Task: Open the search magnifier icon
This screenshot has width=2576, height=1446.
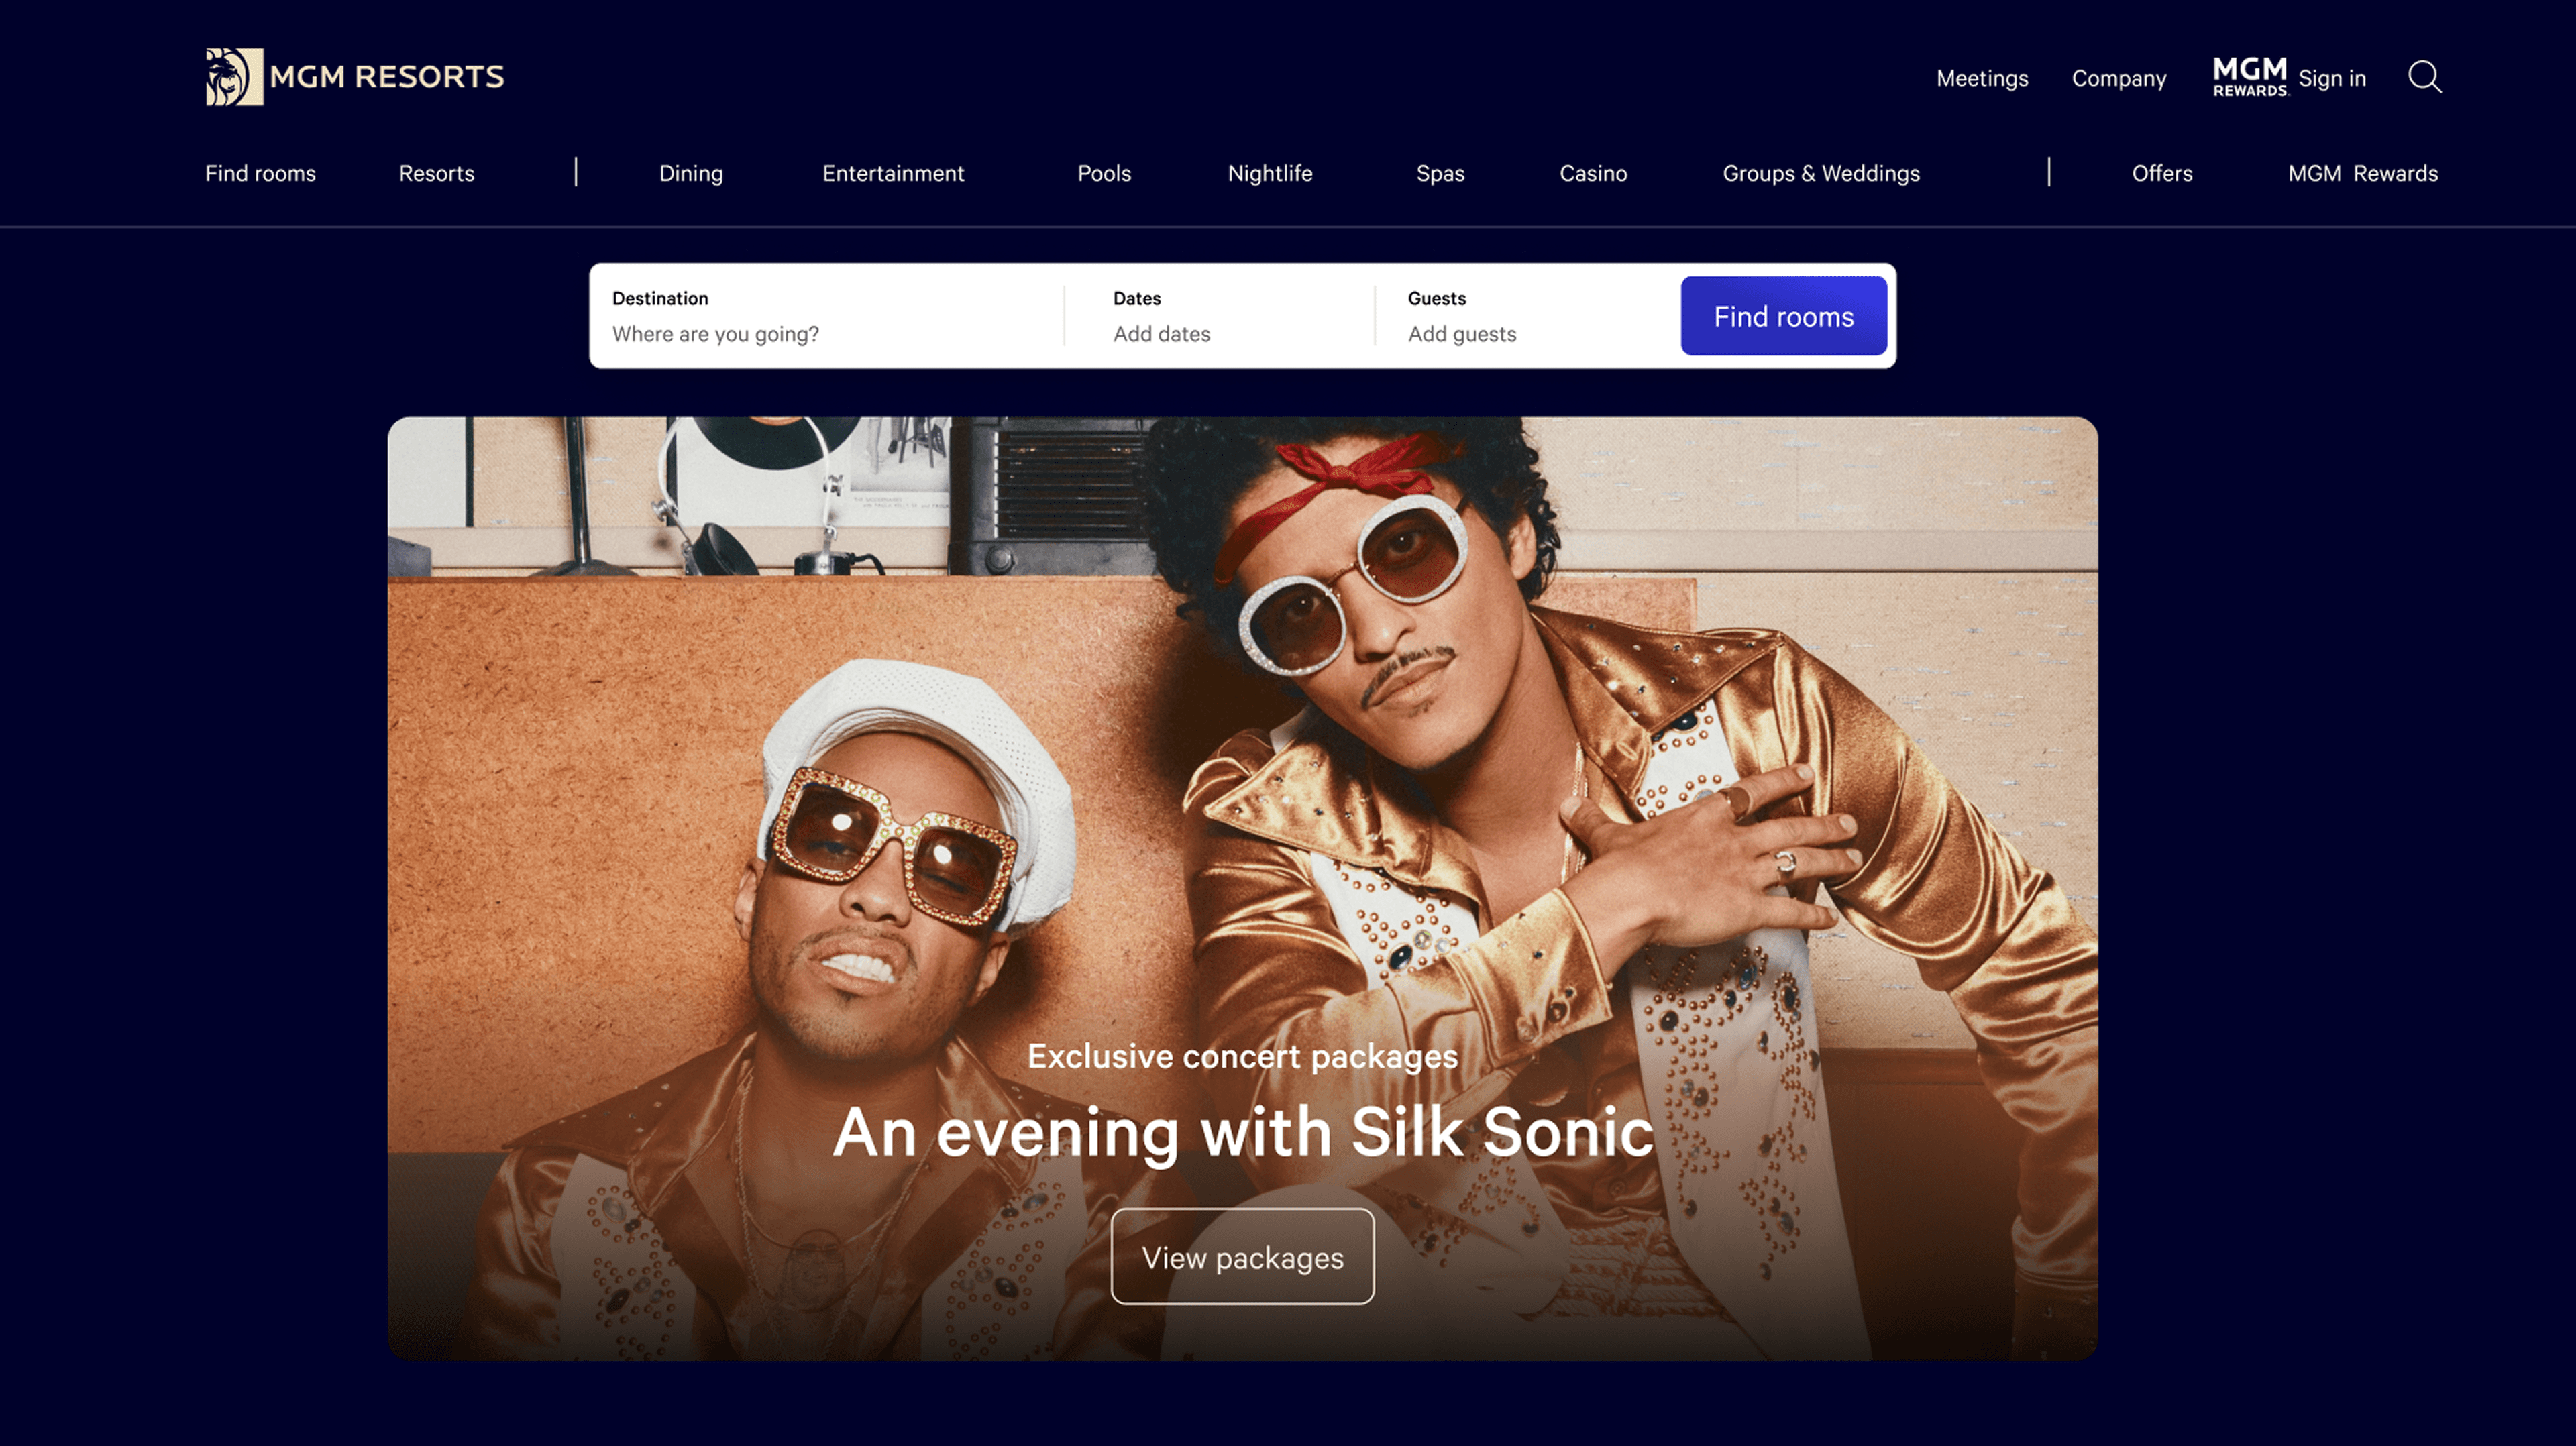Action: [2425, 77]
